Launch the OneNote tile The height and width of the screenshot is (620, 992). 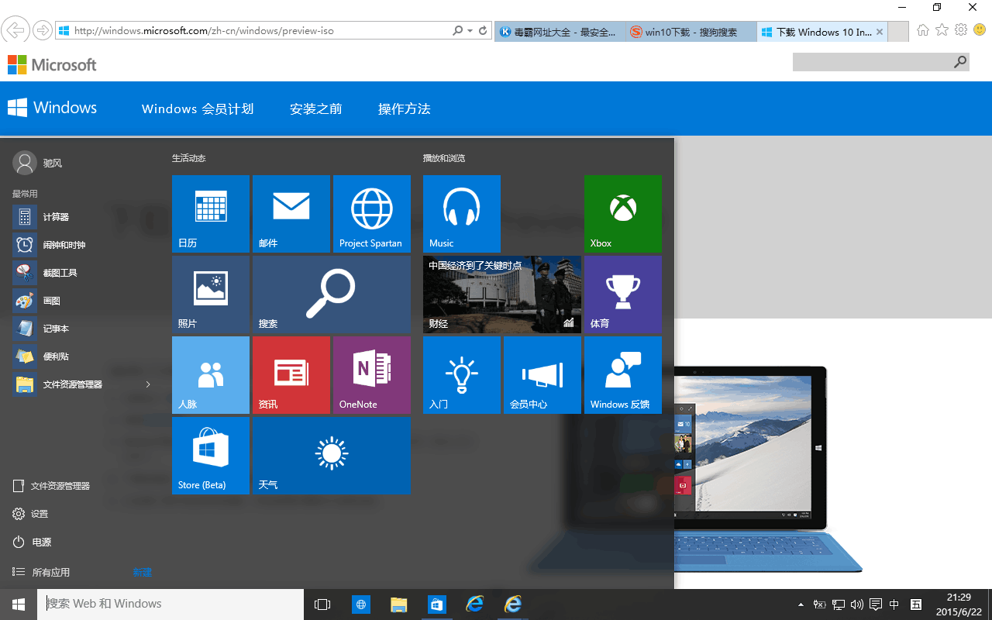point(372,375)
